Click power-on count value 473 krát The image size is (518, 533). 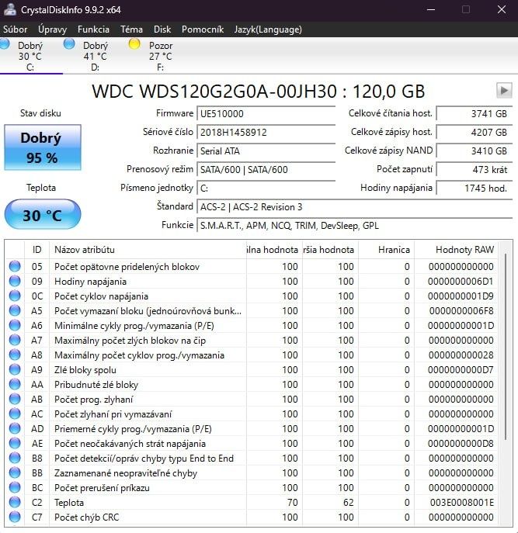pyautogui.click(x=475, y=170)
